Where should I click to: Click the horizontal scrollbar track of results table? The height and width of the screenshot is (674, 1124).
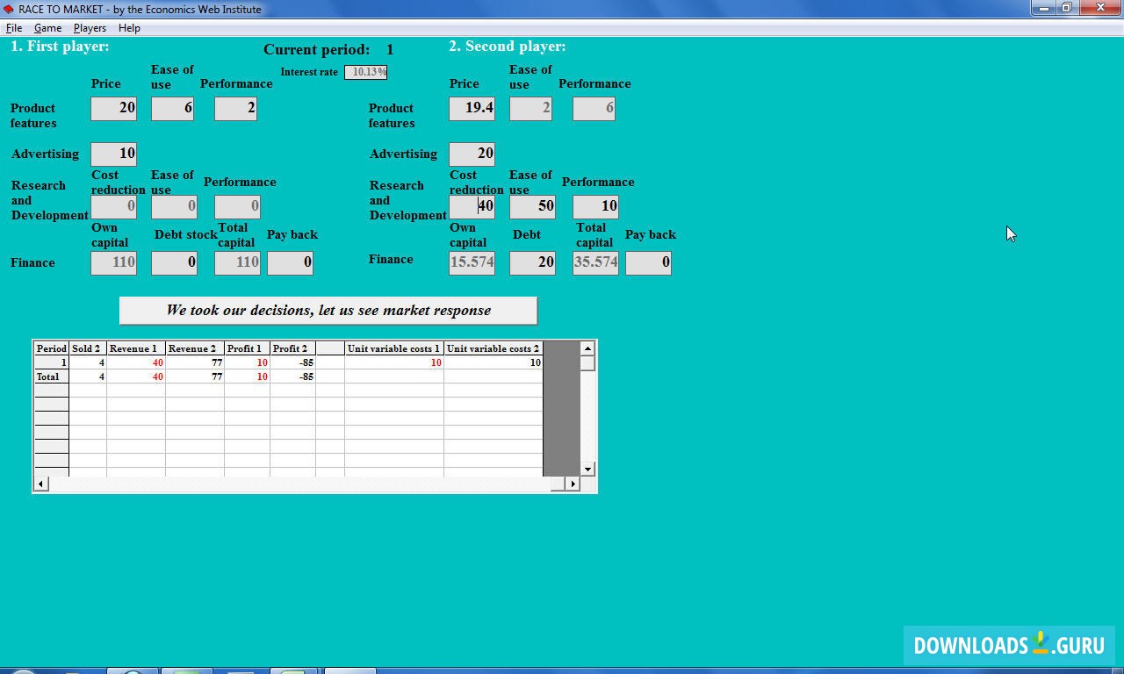tap(299, 484)
